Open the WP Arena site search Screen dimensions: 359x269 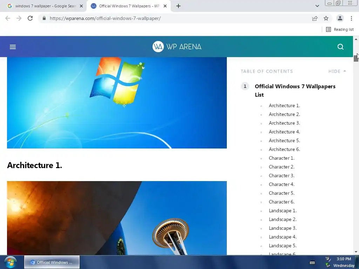click(x=340, y=47)
